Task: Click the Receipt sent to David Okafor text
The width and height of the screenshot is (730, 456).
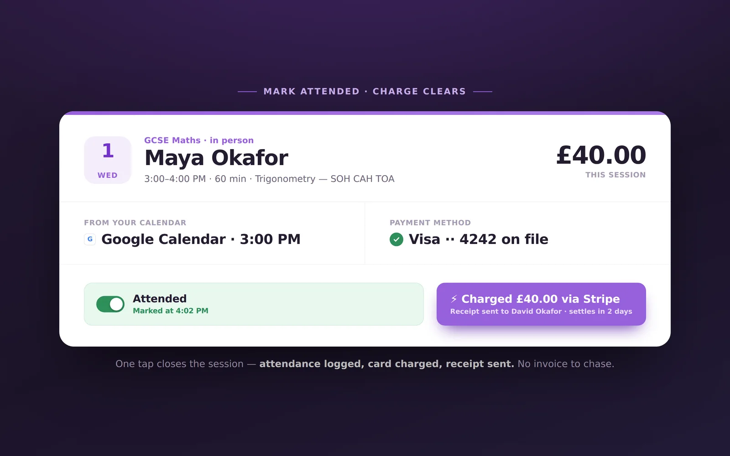Action: tap(506, 311)
